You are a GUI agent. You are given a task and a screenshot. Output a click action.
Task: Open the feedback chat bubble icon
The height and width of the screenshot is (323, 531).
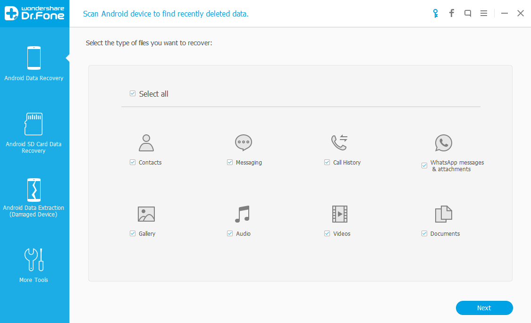coord(468,13)
